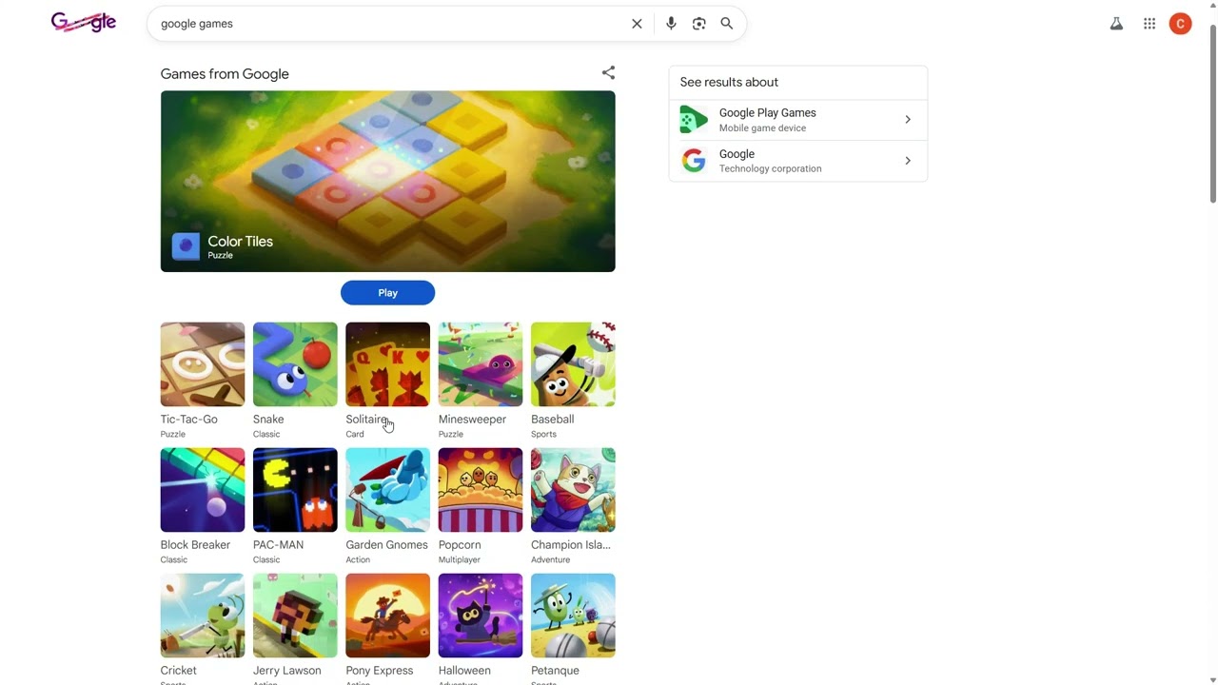Viewport: 1218px width, 685px height.
Task: Open the Google Technology corporation result
Action: pyautogui.click(x=797, y=161)
